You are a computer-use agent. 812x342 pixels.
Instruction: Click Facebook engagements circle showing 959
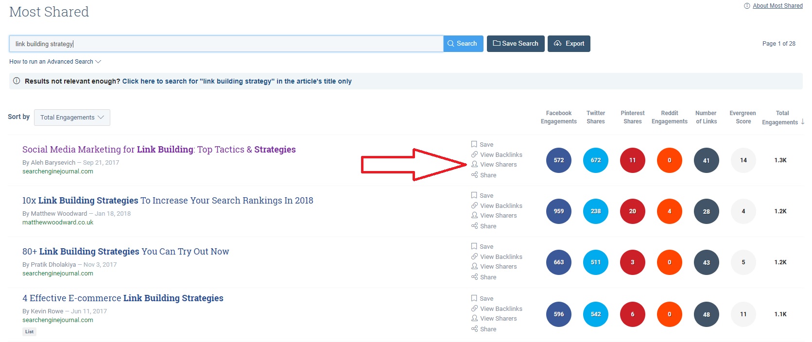559,211
